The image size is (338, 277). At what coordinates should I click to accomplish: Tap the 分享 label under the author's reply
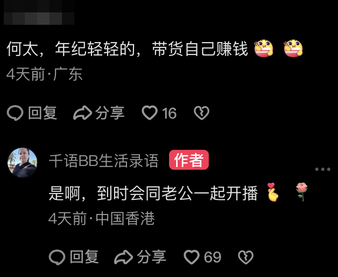point(152,257)
